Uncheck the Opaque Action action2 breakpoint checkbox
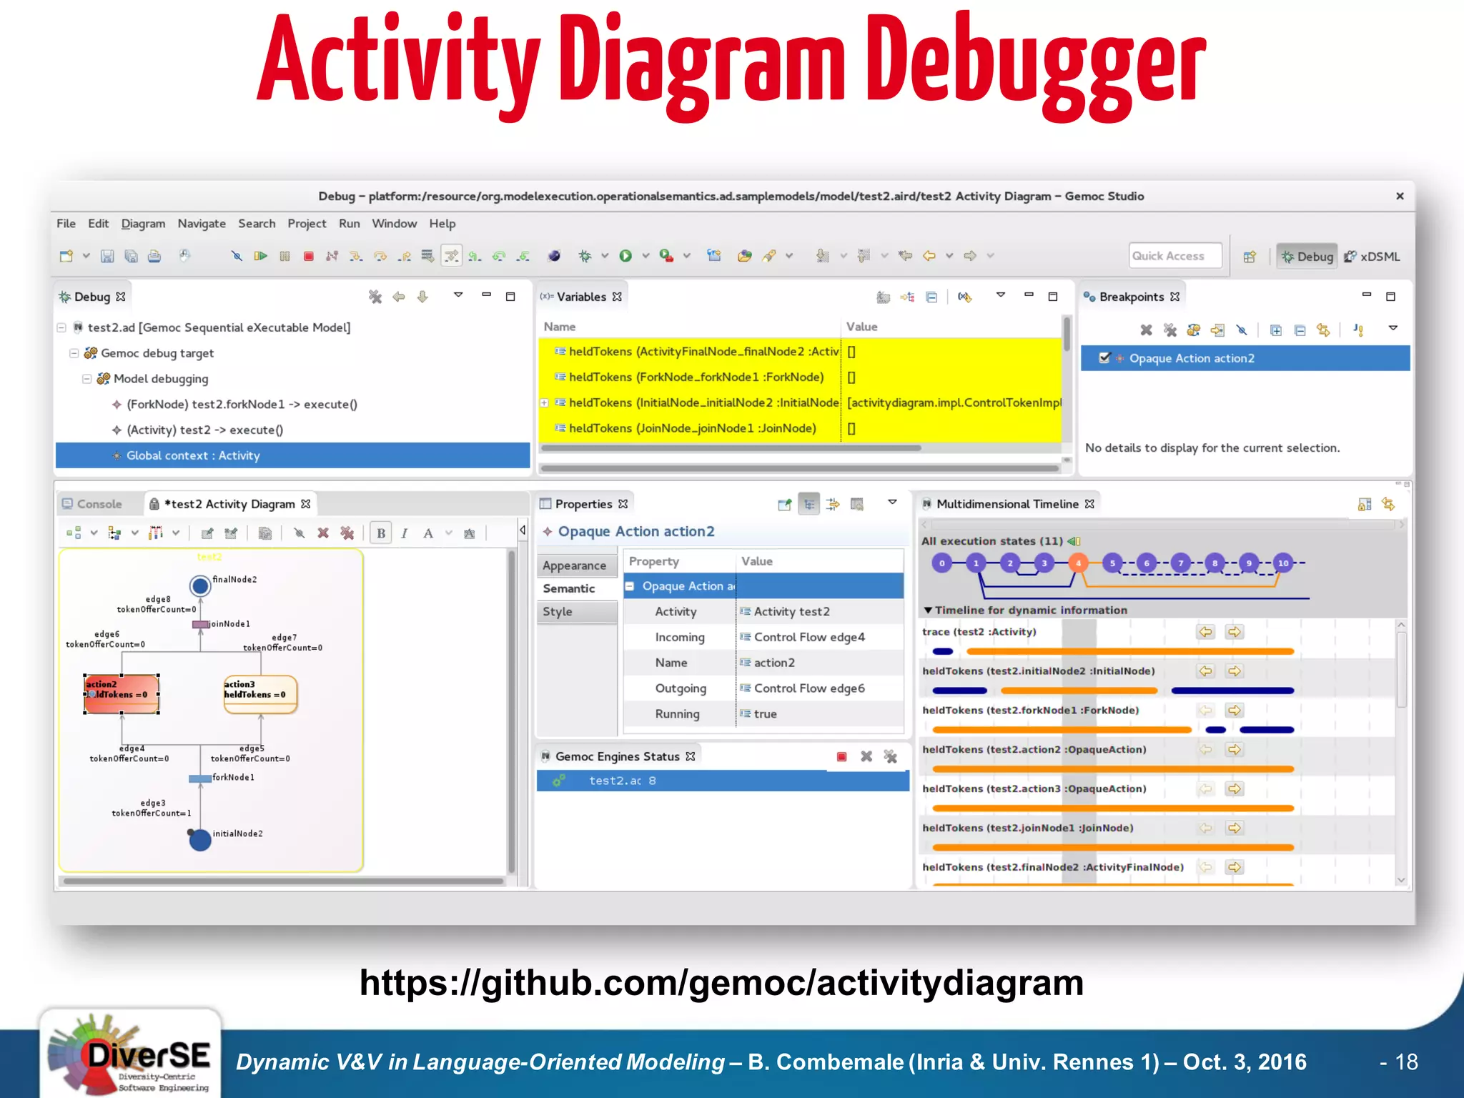1464x1098 pixels. (x=1104, y=357)
